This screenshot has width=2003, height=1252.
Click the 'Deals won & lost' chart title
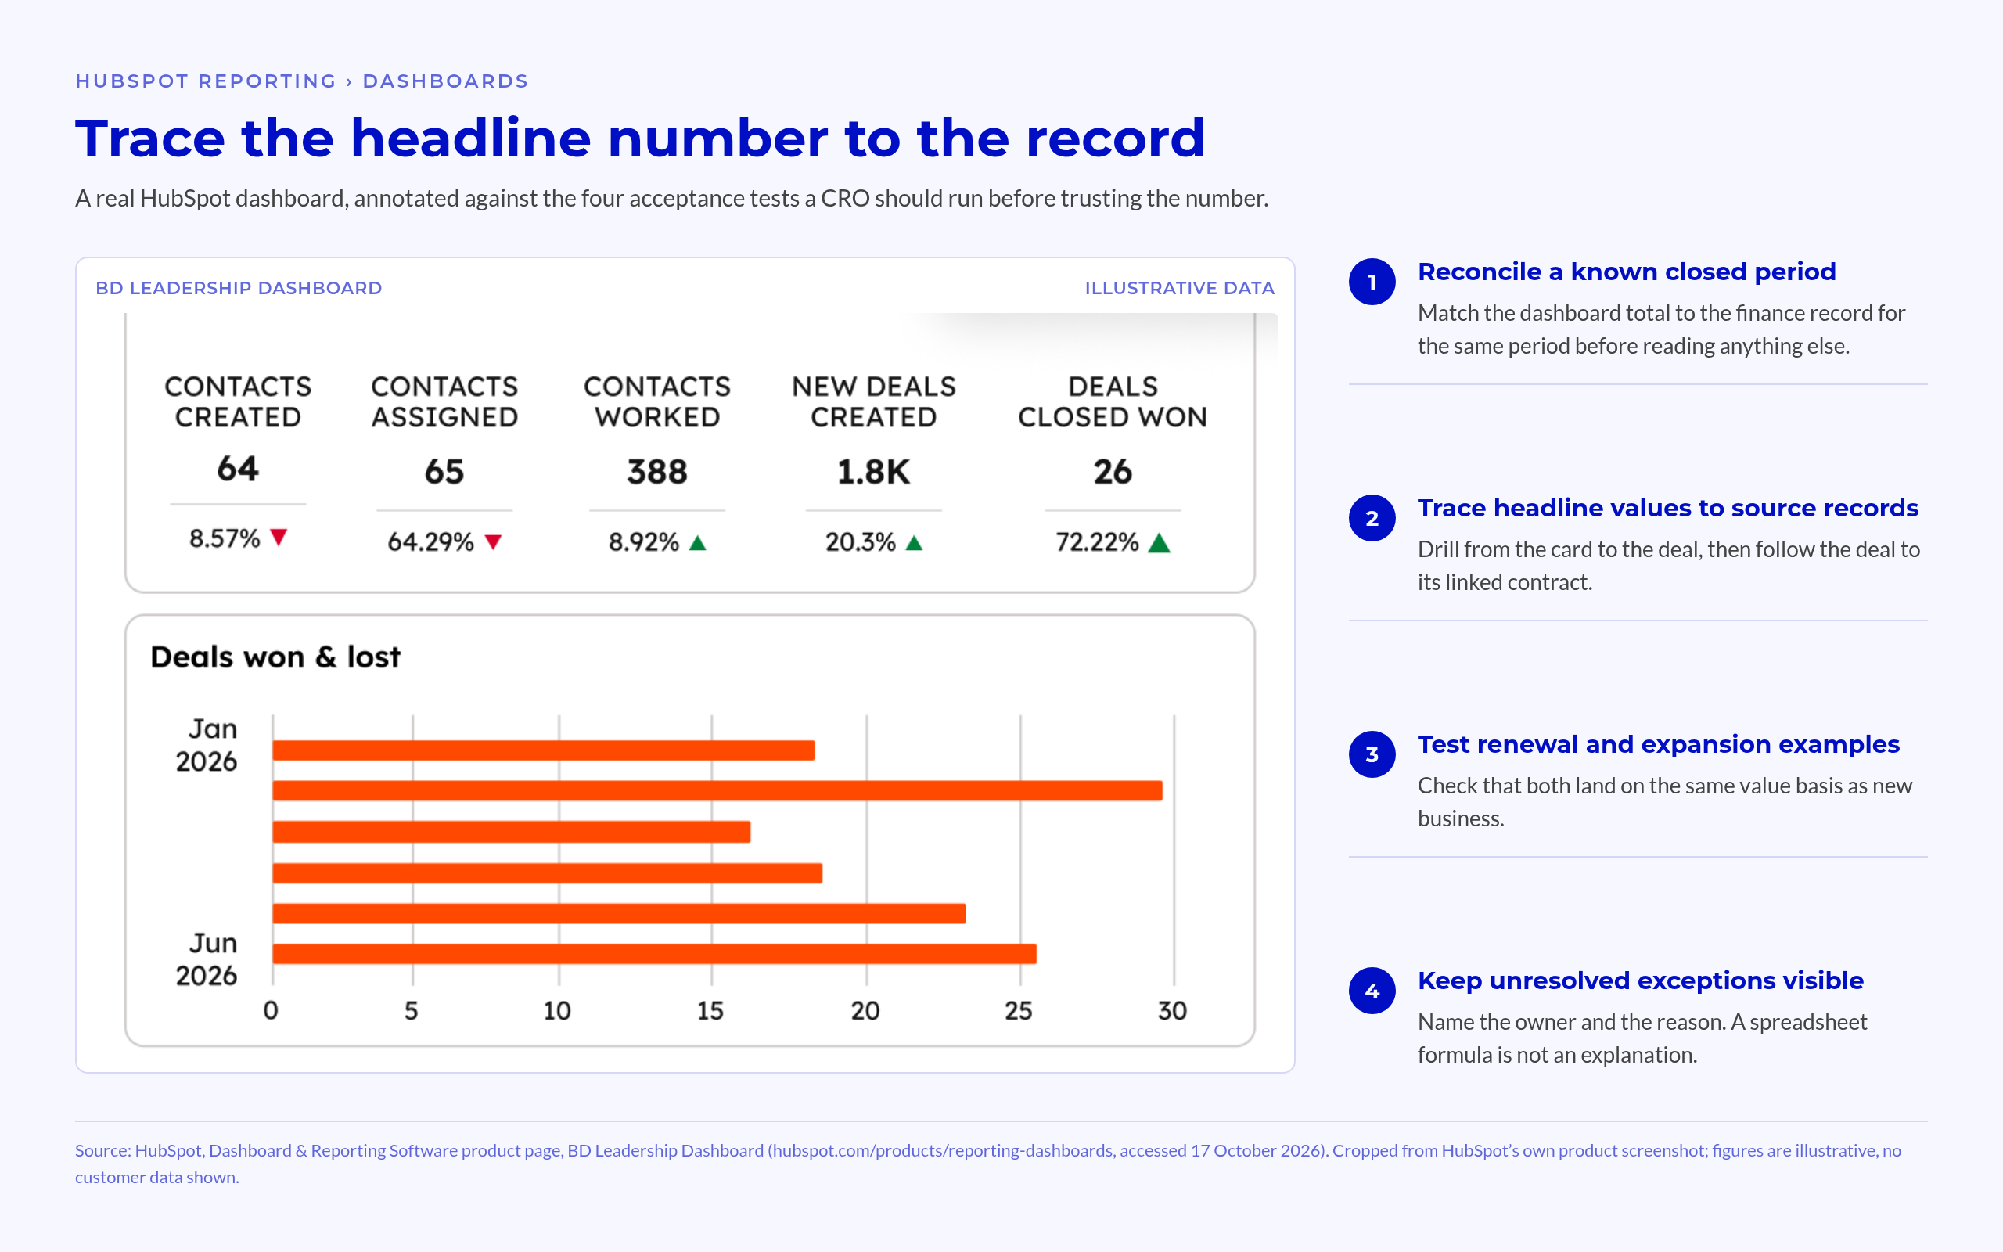[x=275, y=657]
